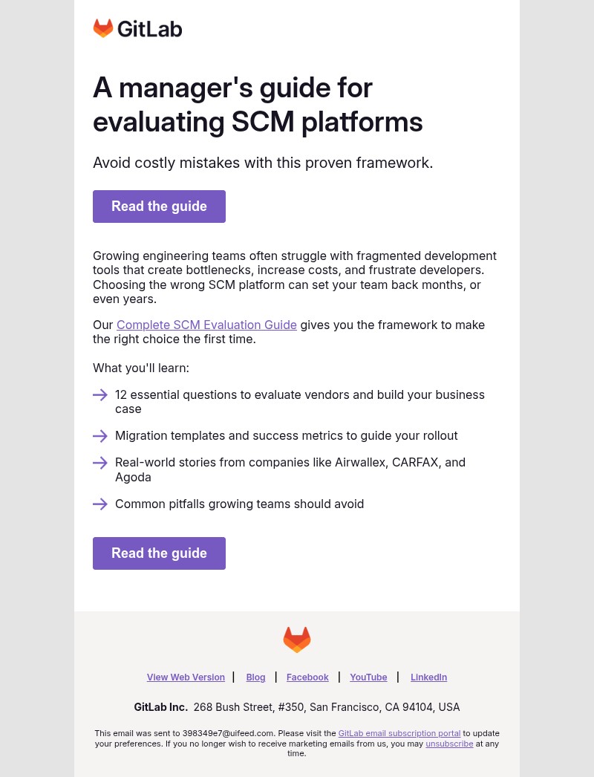This screenshot has height=777, width=594.
Task: Open the YouTube footer link
Action: click(x=368, y=677)
